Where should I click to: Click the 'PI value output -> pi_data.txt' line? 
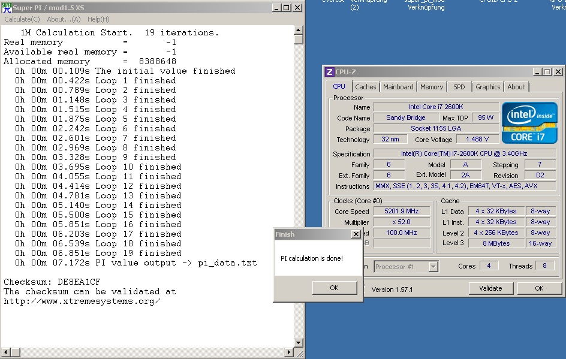click(x=136, y=263)
